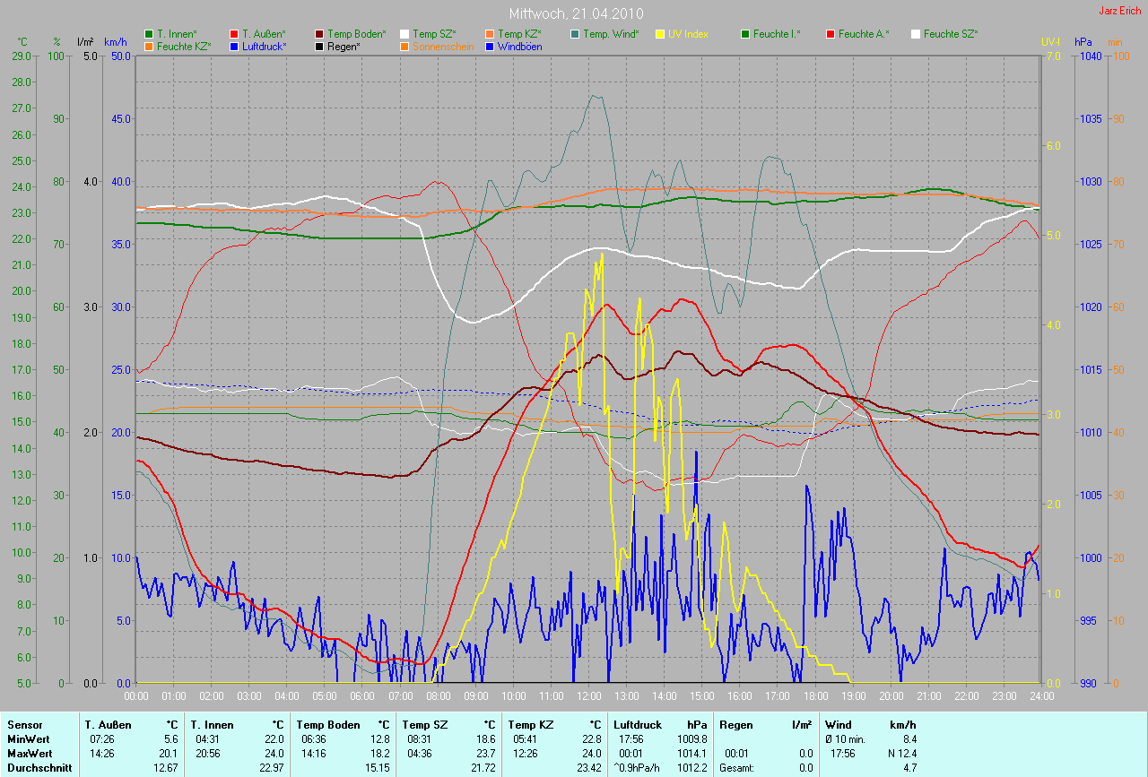Click the T. Außen MaxWert value 20.1
Image resolution: width=1148 pixels, height=777 pixels.
pyautogui.click(x=170, y=755)
